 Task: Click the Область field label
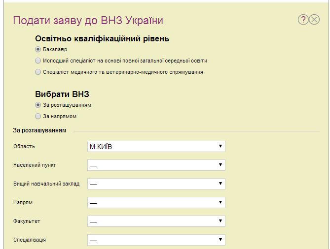[x=24, y=146]
